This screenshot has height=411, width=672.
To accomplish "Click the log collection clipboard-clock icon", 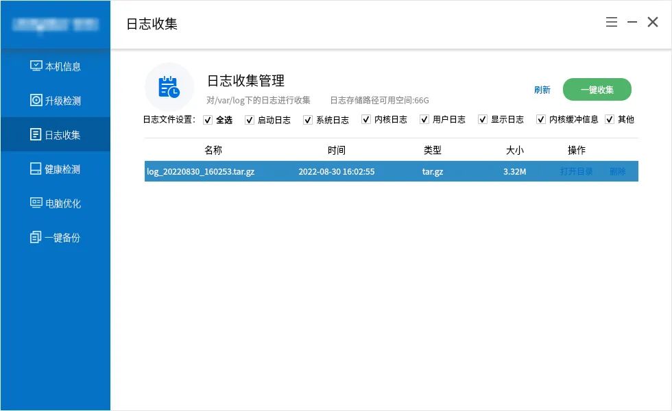I will click(169, 86).
